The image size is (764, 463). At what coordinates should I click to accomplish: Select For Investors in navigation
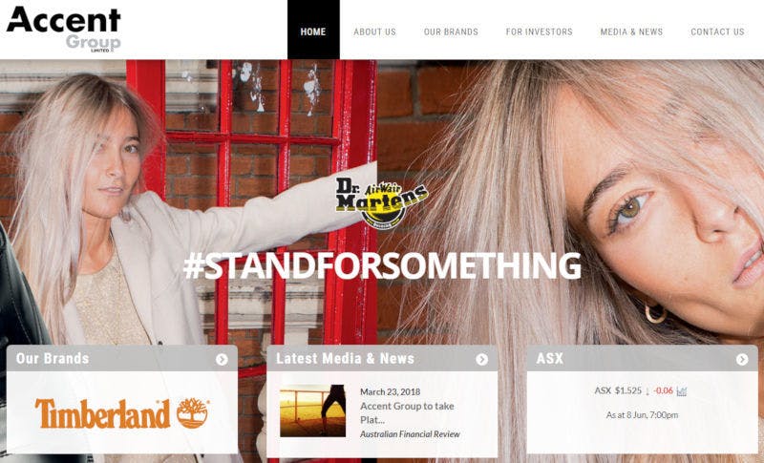540,32
